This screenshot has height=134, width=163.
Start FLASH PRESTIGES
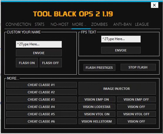99,68
